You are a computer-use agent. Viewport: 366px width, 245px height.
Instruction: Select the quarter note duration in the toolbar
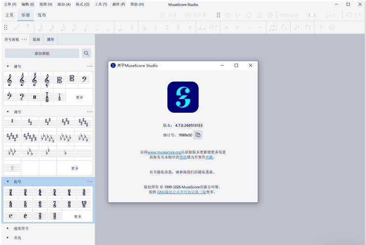(x=85, y=28)
